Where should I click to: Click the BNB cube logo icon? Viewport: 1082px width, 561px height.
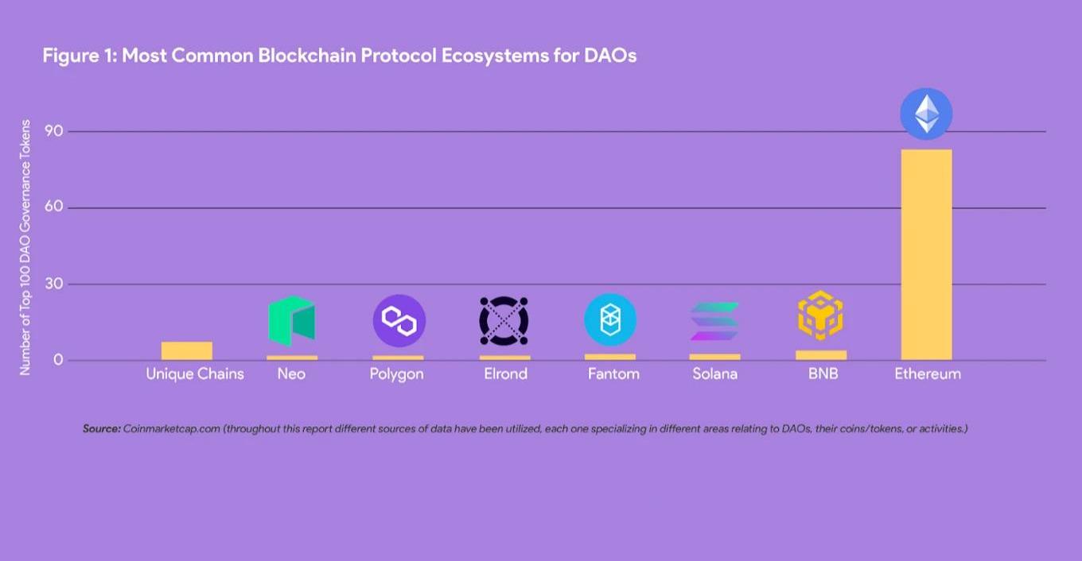[x=820, y=315]
